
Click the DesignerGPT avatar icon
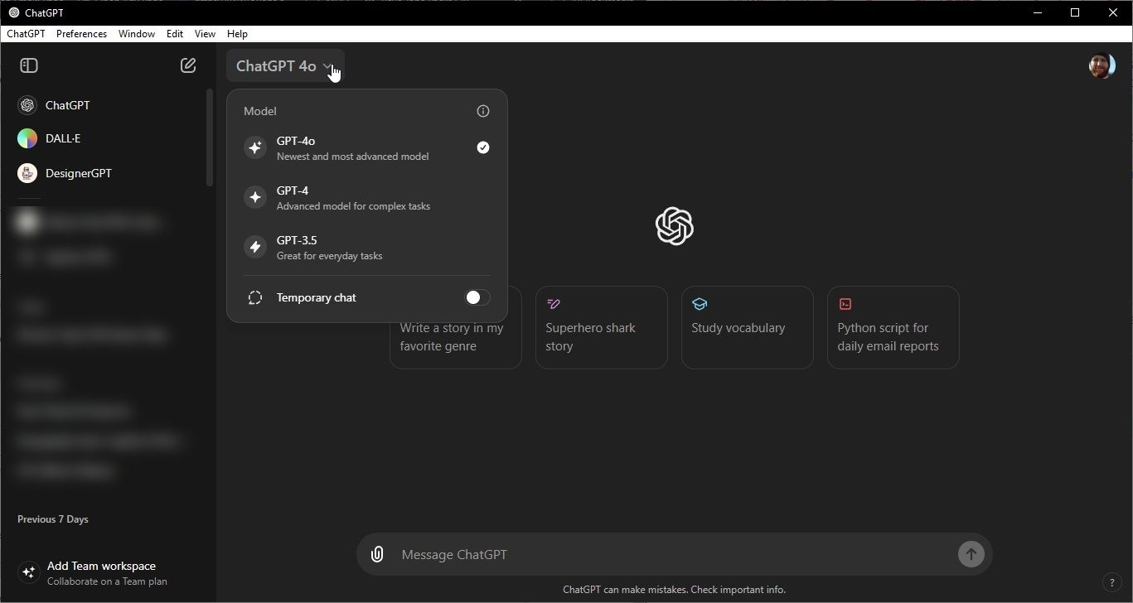(27, 173)
